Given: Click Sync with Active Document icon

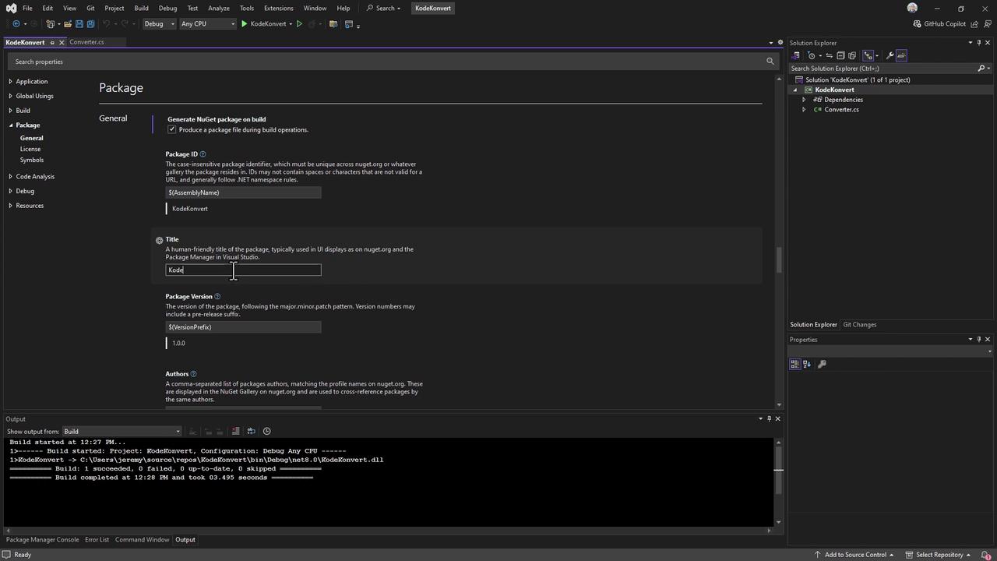Looking at the screenshot, I should [x=829, y=55].
